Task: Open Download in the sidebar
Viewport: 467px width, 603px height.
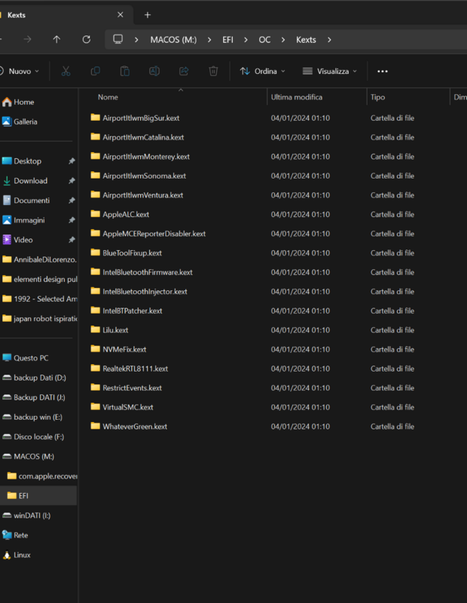Action: point(25,181)
